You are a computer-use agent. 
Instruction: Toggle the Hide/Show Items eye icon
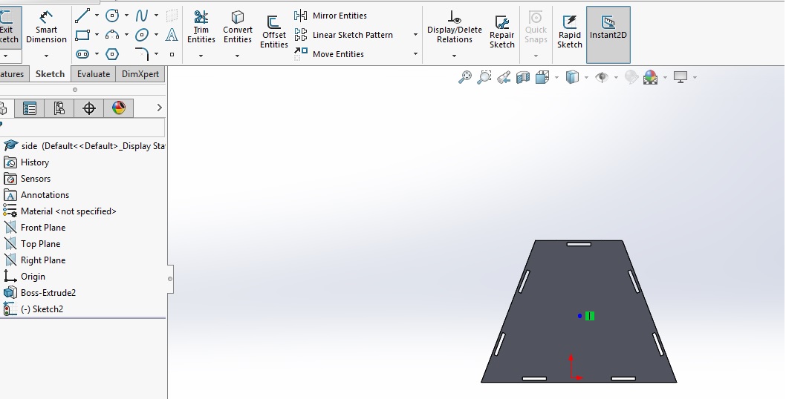(602, 77)
